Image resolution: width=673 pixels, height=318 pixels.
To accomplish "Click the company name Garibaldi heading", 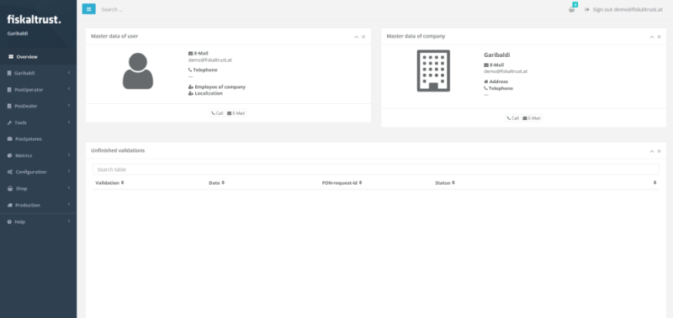I will [x=496, y=55].
